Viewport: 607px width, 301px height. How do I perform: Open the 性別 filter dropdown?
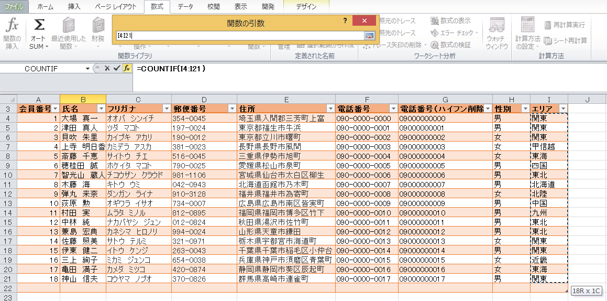coord(525,109)
